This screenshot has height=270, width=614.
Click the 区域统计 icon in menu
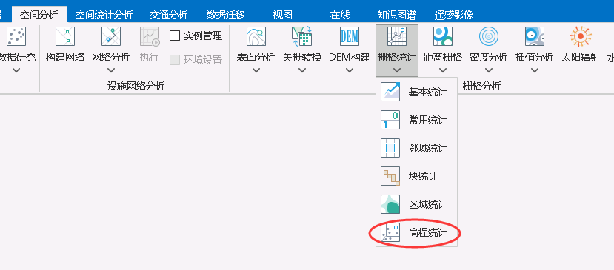click(390, 204)
